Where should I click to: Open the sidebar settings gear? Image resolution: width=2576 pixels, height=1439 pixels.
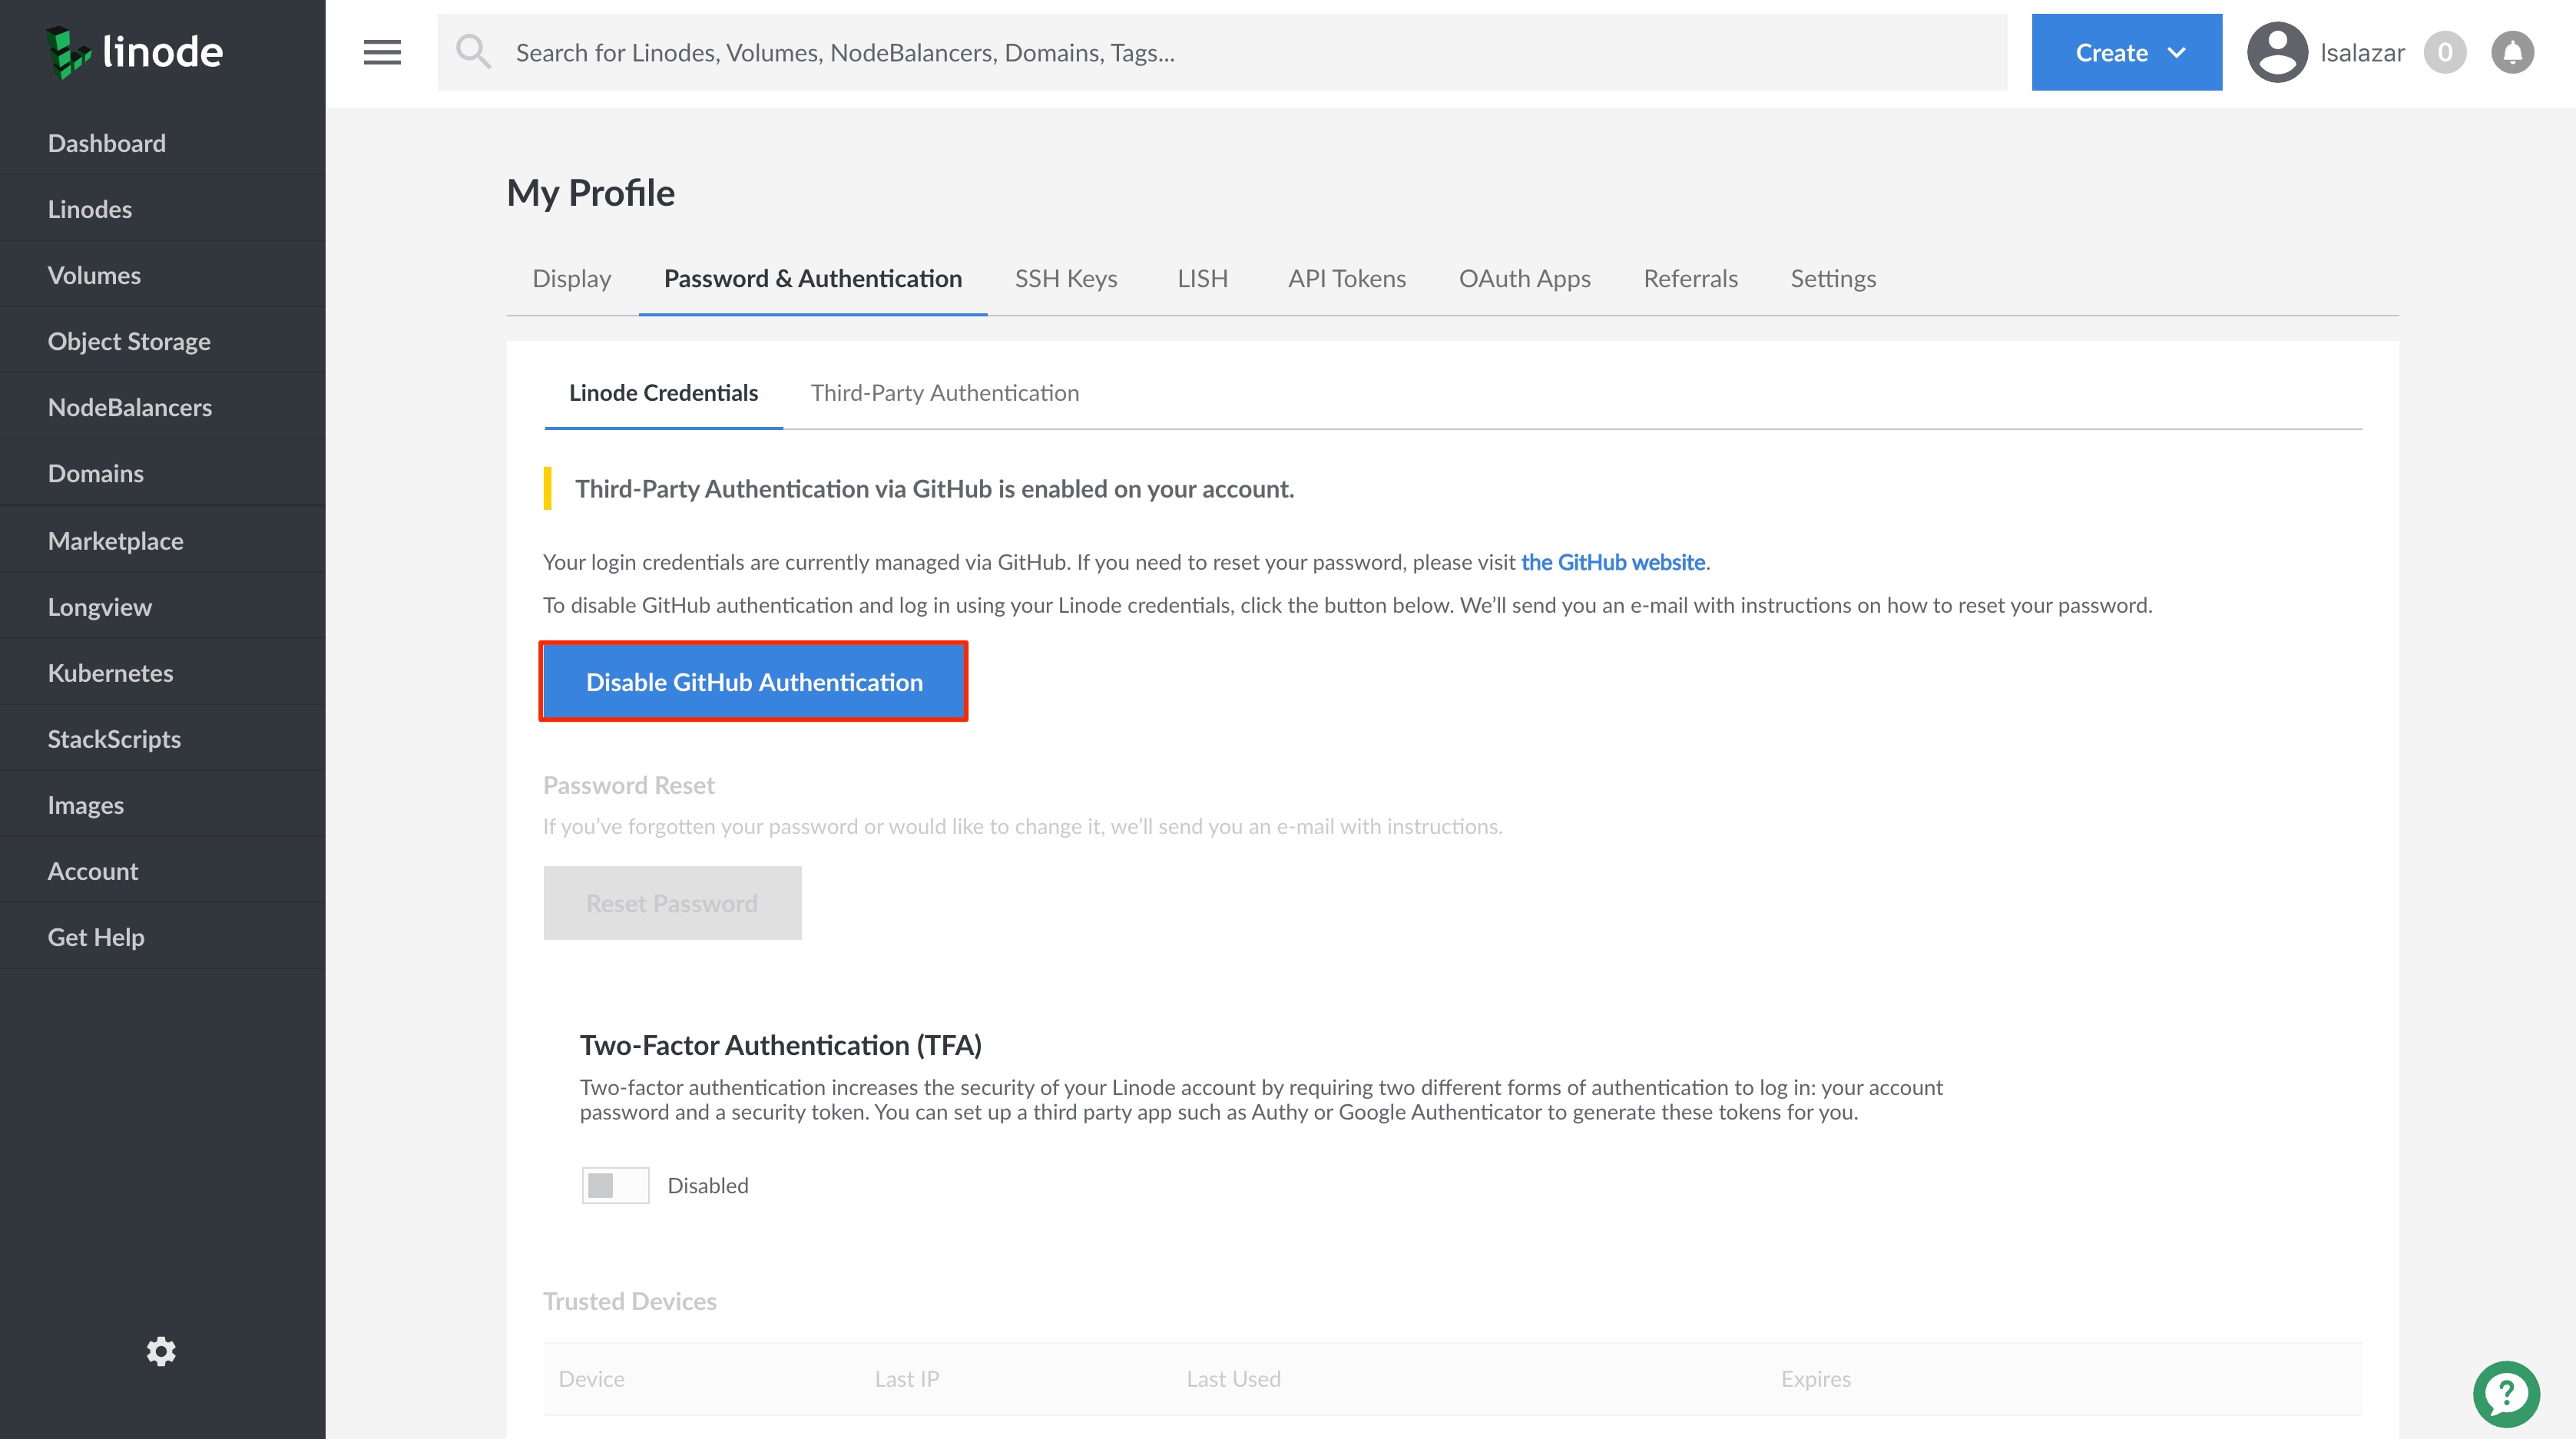161,1351
